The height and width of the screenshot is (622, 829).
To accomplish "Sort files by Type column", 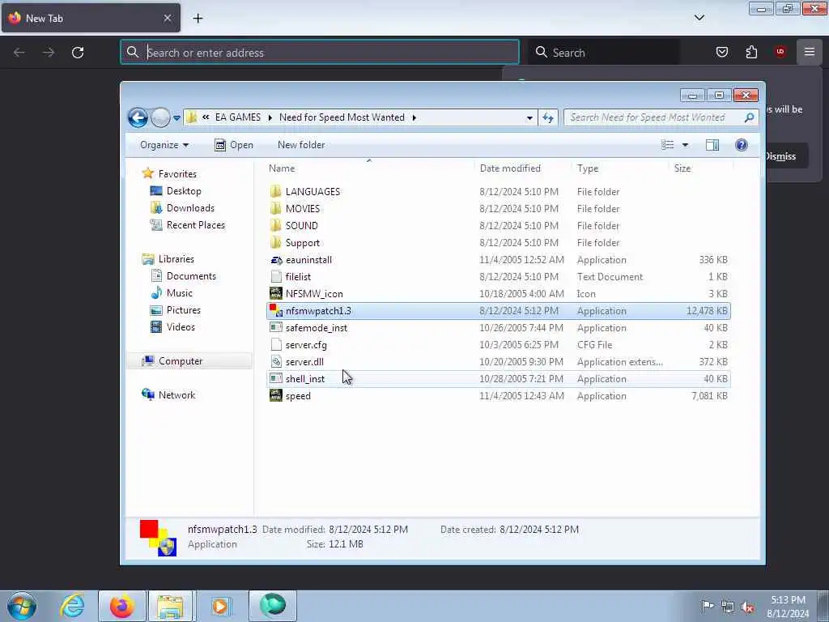I will tap(619, 168).
